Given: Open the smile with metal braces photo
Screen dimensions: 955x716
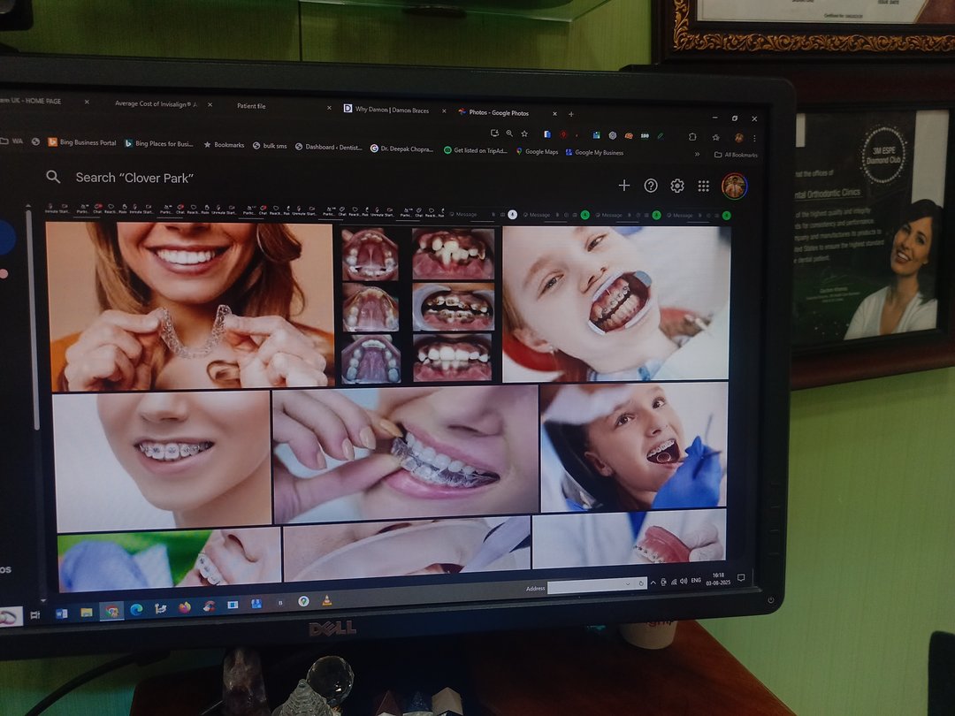Looking at the screenshot, I should point(163,461).
